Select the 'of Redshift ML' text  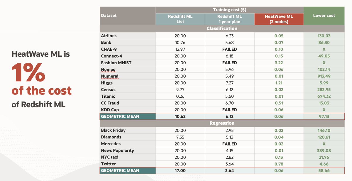coord(38,104)
